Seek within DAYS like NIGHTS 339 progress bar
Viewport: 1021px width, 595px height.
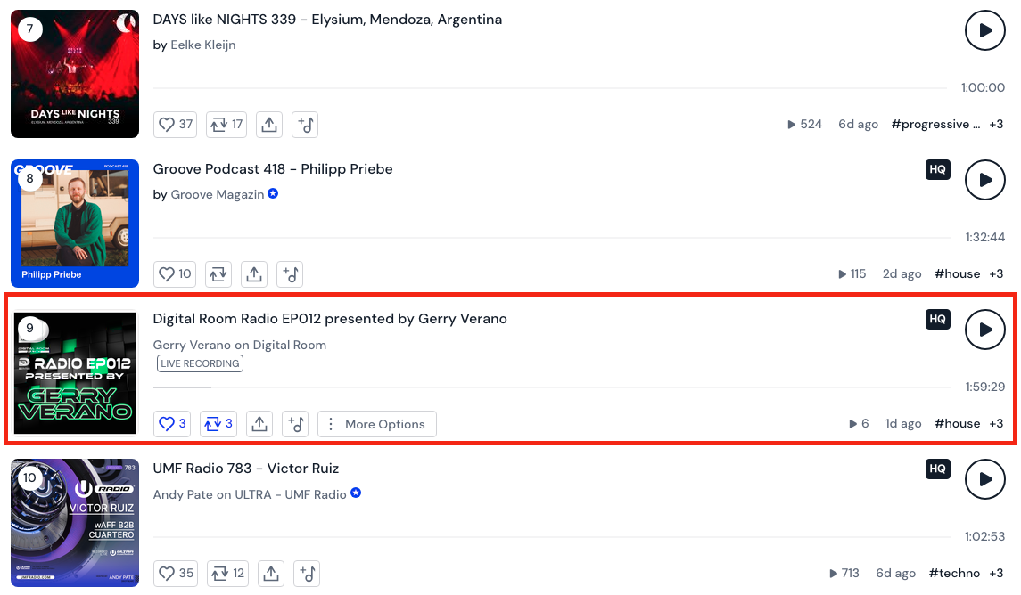tap(550, 88)
